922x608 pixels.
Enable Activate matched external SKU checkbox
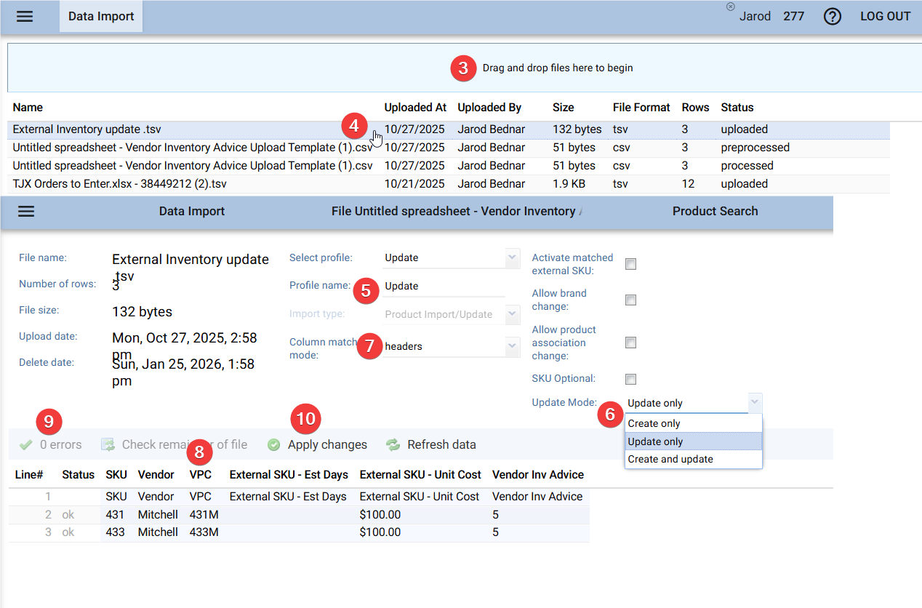[x=630, y=264]
